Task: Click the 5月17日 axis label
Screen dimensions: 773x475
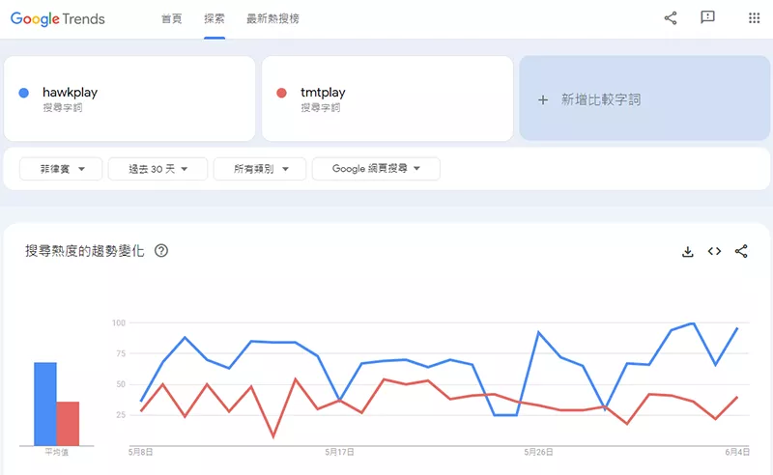Action: pos(340,452)
